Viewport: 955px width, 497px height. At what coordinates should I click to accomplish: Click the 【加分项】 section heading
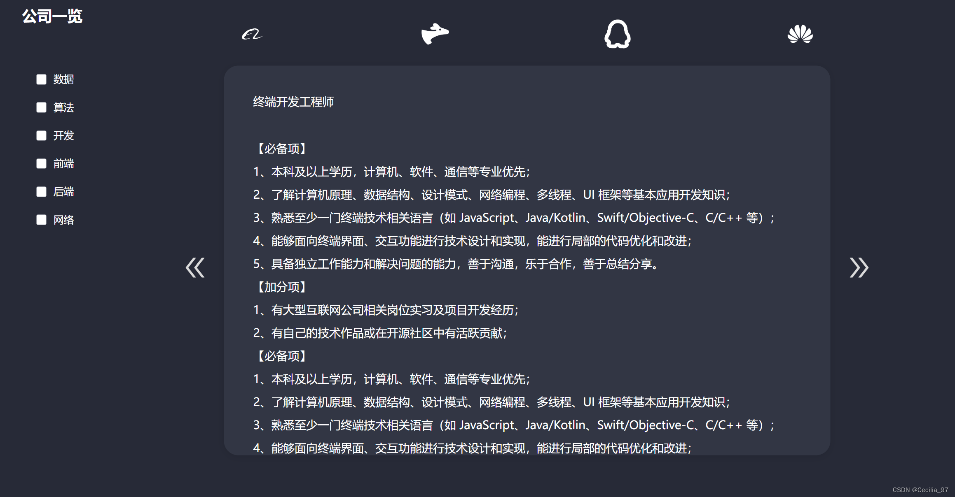tap(282, 287)
